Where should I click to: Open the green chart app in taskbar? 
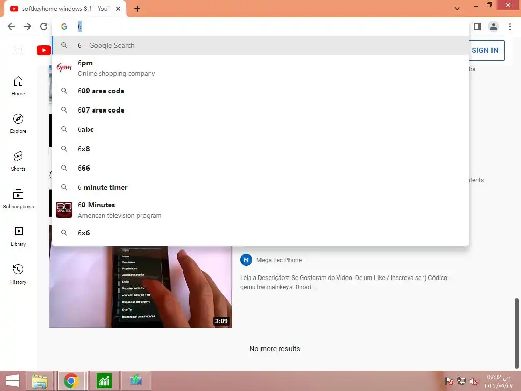(x=104, y=381)
